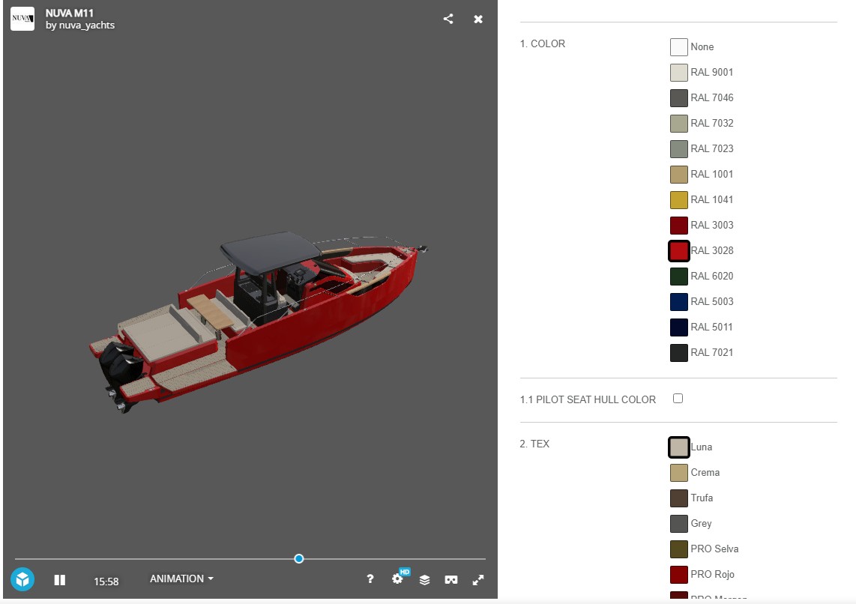Click the timeline scrubber marker

pyautogui.click(x=298, y=558)
